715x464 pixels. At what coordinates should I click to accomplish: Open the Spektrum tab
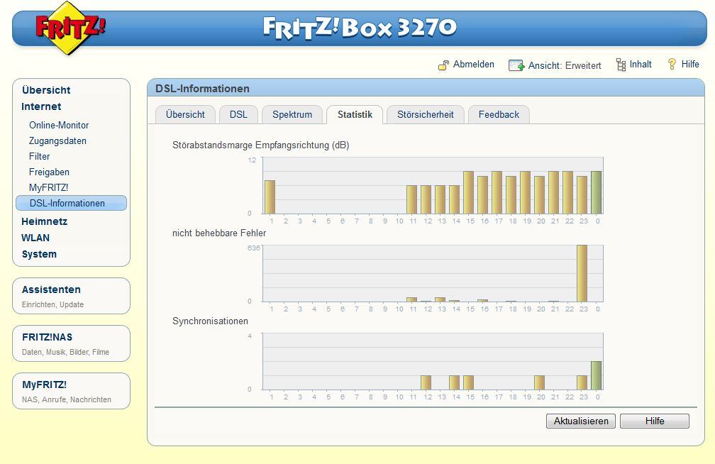292,114
